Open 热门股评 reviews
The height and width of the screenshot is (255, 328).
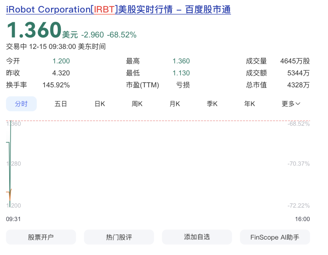pyautogui.click(x=119, y=237)
